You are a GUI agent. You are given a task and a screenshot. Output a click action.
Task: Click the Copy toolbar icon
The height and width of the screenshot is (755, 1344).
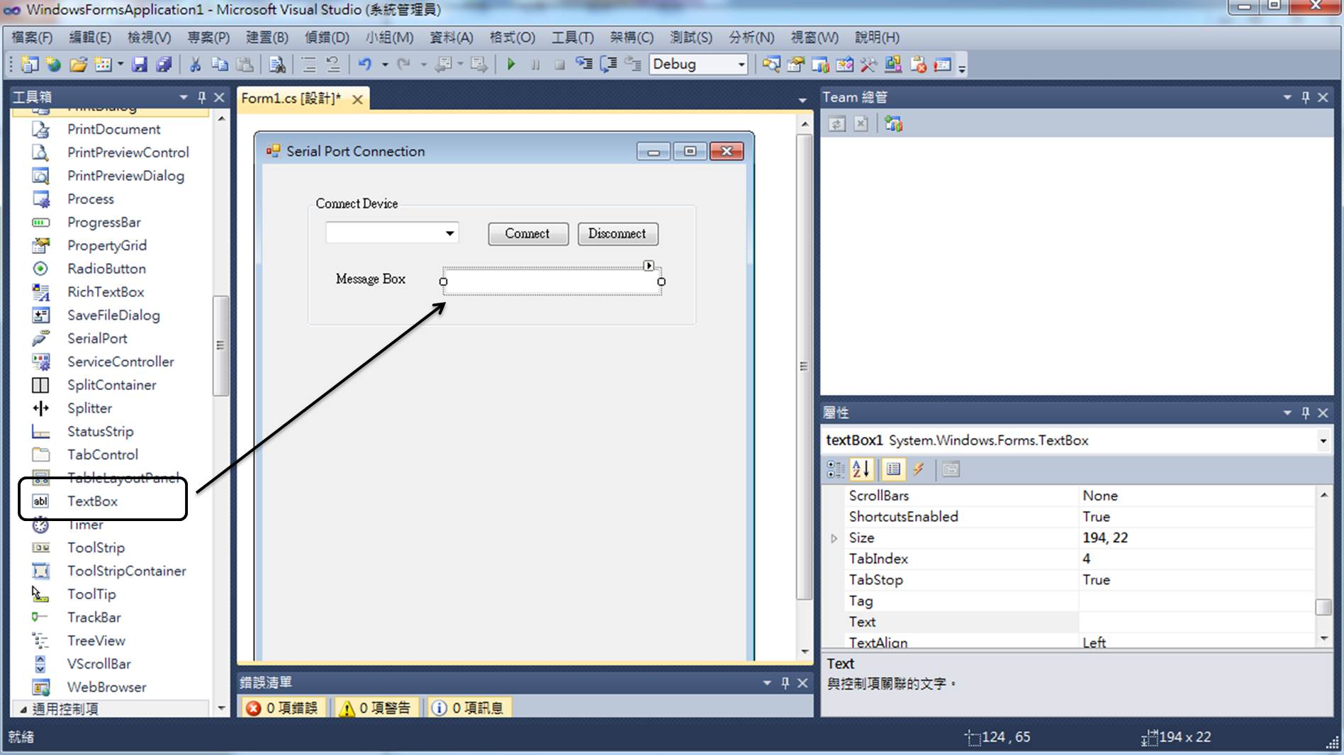220,65
